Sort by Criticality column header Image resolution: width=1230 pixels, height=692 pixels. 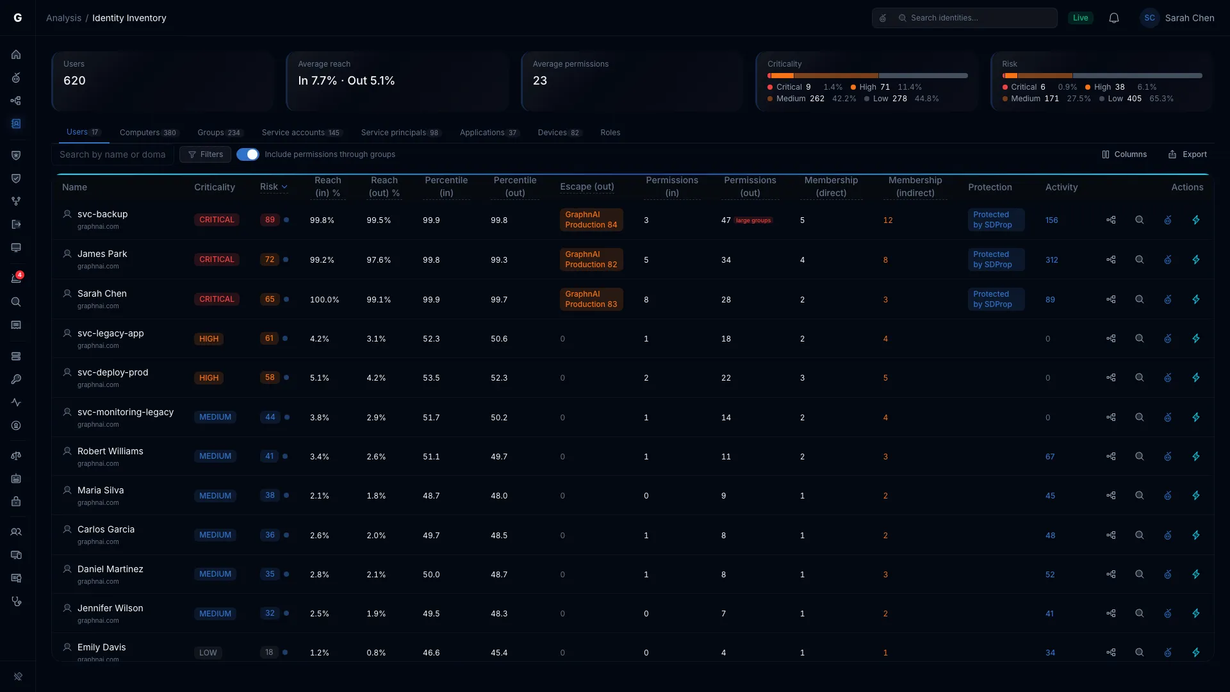(x=215, y=187)
